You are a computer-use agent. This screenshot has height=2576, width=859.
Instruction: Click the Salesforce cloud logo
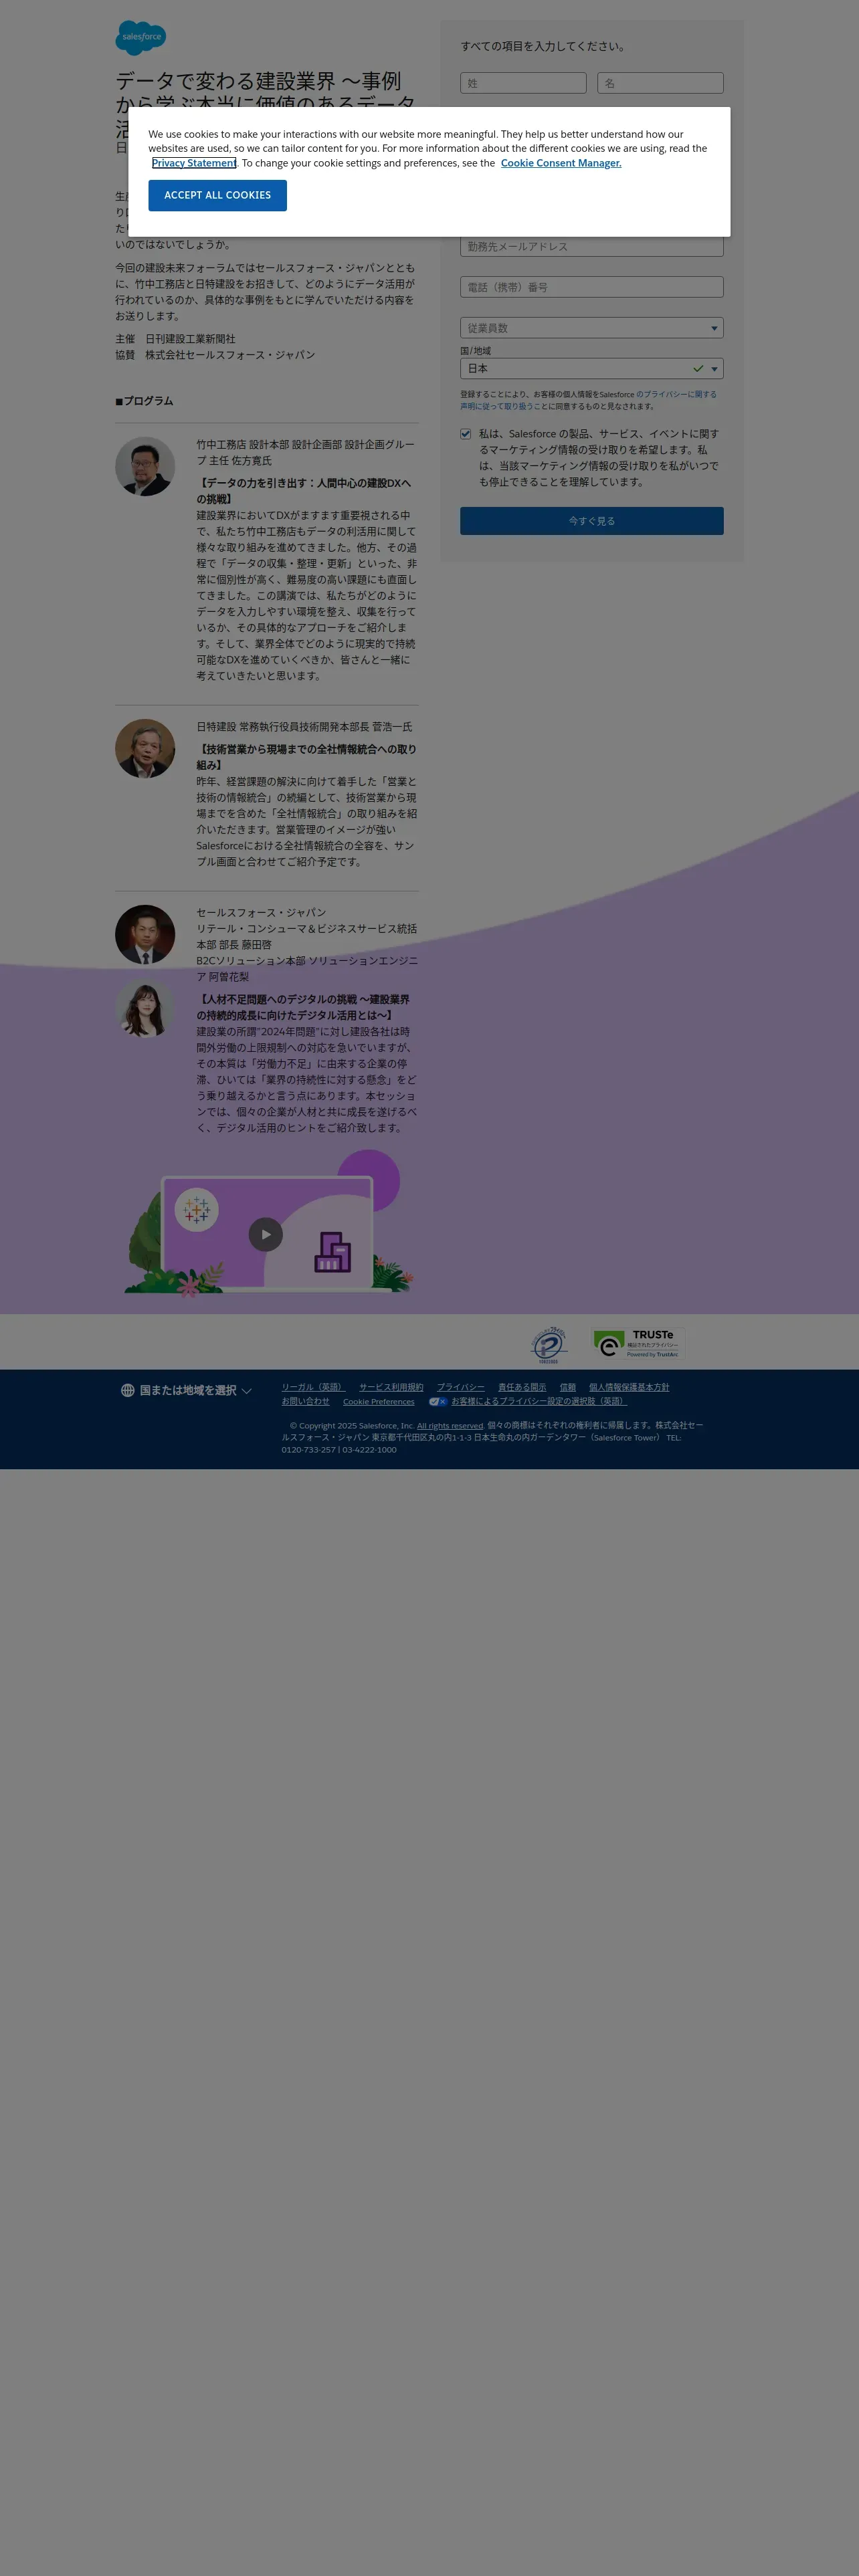141,38
